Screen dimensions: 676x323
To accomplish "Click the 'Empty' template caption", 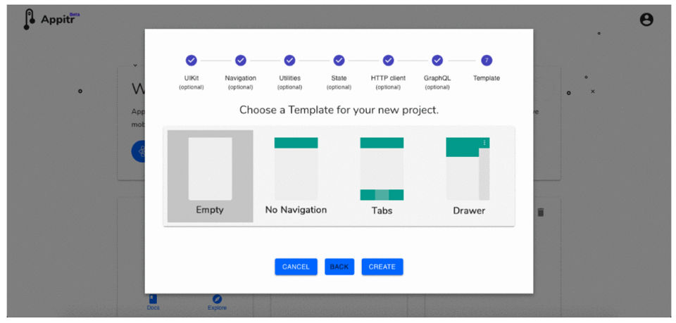I will tap(210, 210).
